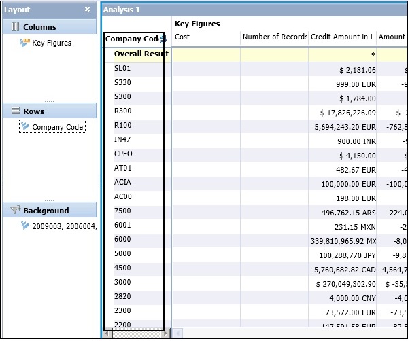408x341 pixels.
Task: Click the Rows section icon
Action: pyautogui.click(x=15, y=111)
